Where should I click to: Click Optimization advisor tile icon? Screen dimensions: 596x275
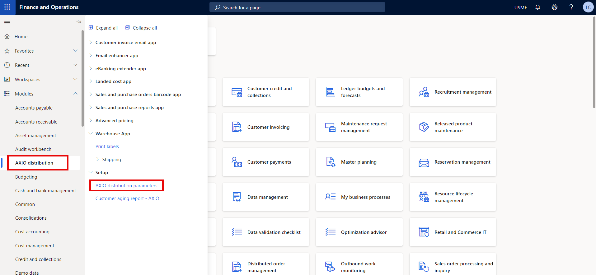[x=330, y=232]
